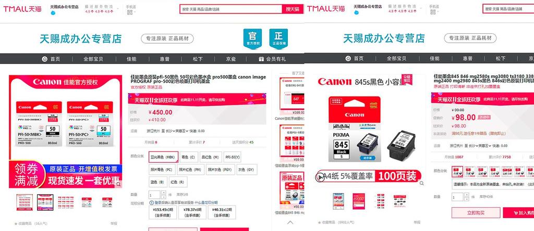534x231 pixels.
Task: Click the PFI-50 quantity input field
Action: (x=154, y=195)
